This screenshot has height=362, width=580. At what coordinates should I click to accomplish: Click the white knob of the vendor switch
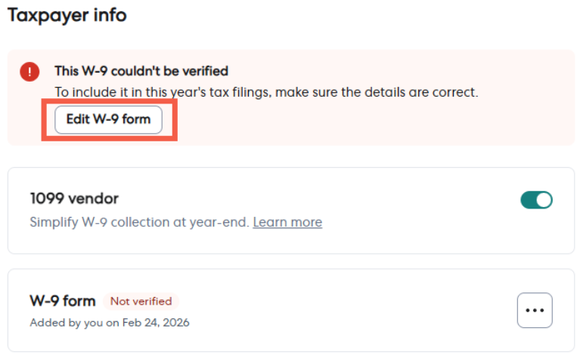(544, 200)
